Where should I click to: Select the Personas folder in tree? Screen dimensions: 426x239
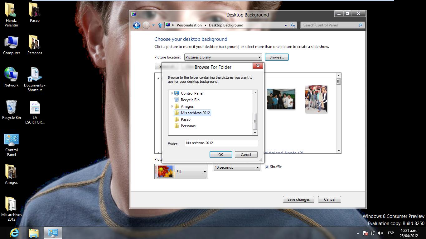[x=188, y=126]
